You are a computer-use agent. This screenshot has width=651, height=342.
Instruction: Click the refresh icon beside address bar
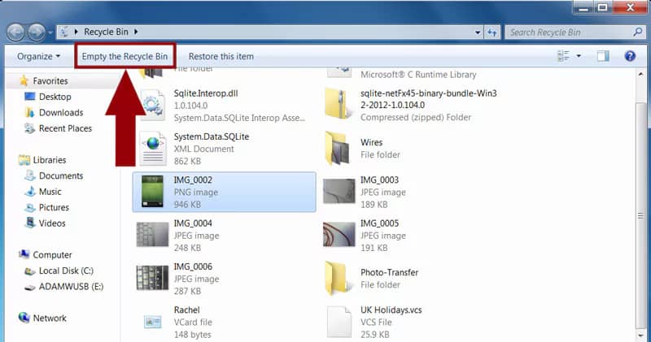pos(492,32)
